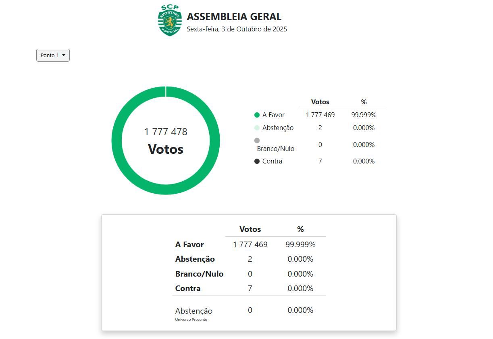Click the green donut chart ring
The height and width of the screenshot is (339, 493).
coord(117,141)
